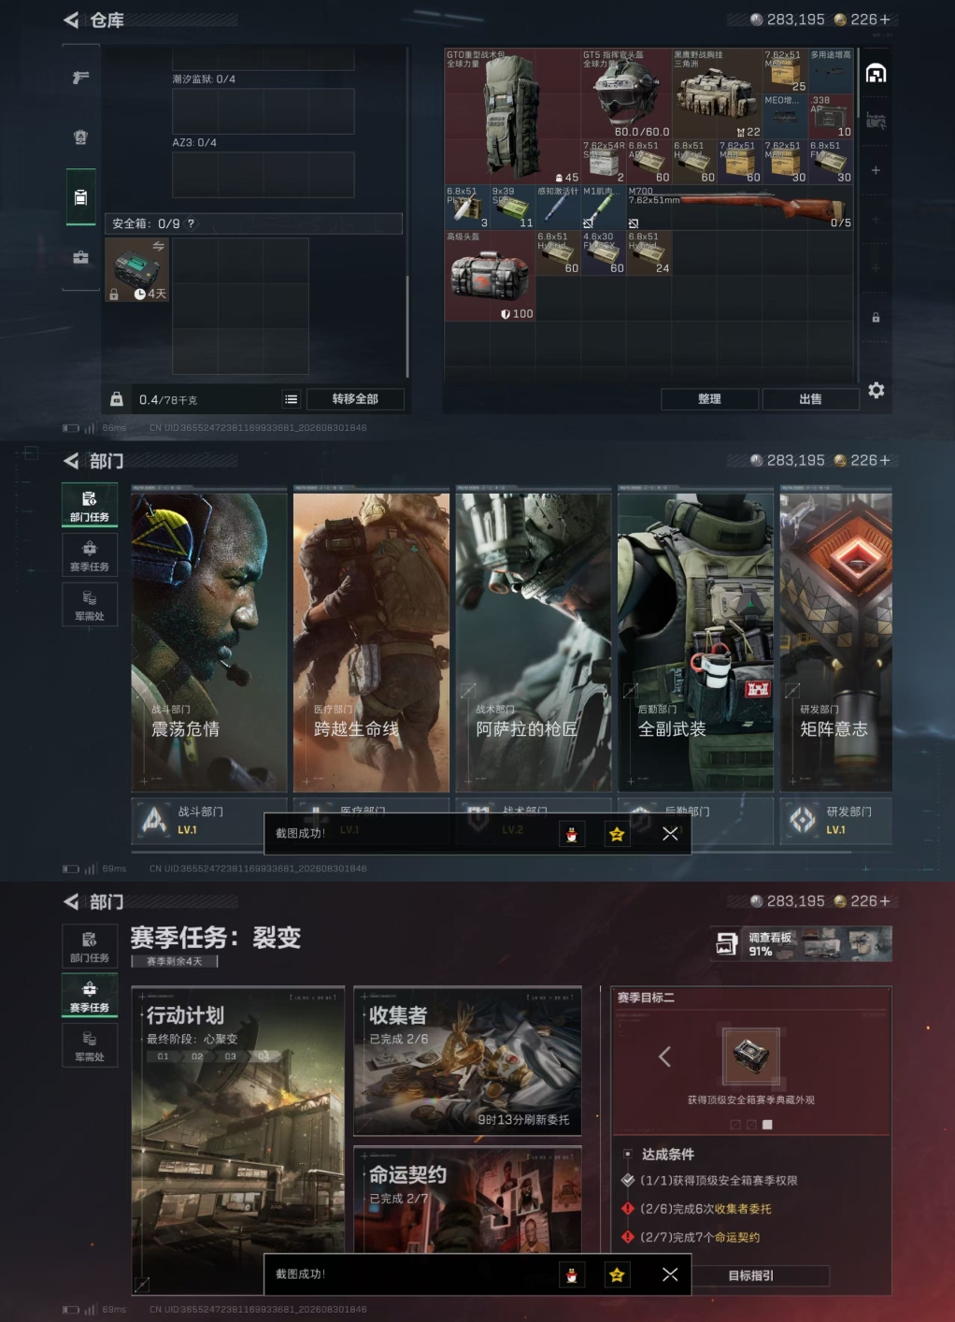The height and width of the screenshot is (1322, 955).
Task: Click the 研发部门 LV.1 level button
Action: point(835,820)
